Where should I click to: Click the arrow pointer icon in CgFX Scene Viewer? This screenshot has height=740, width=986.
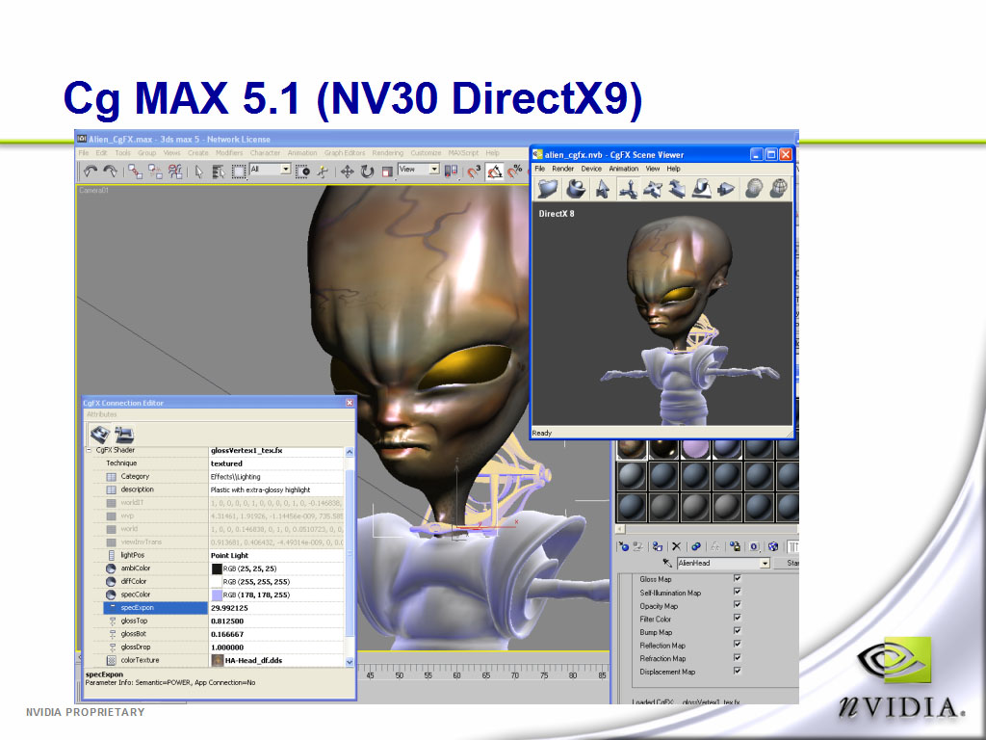click(x=603, y=189)
